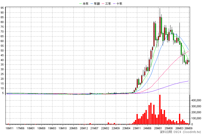202x135 pixels.
Task: Click the 資料日期: 09/24 date text
Action: click(170, 132)
